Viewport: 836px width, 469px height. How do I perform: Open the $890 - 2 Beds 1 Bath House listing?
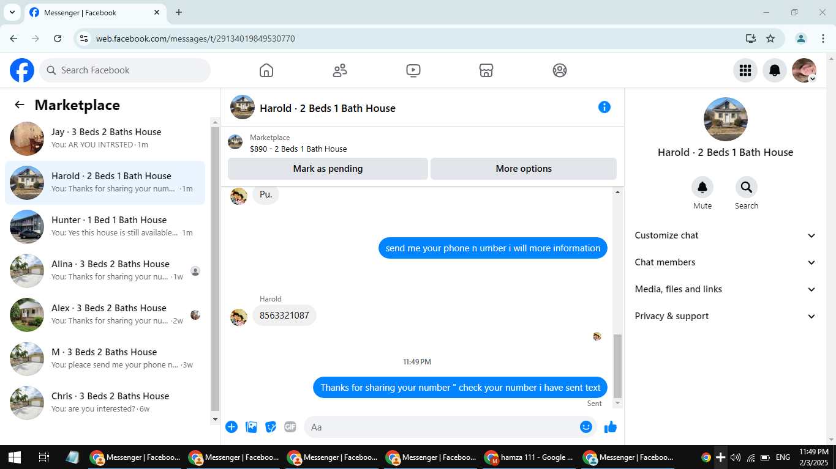298,143
